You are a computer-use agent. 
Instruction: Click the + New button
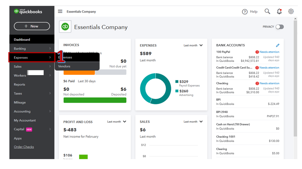point(32,26)
